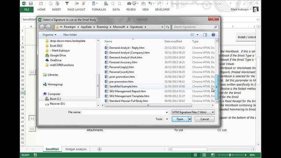Click the Back arrow in file dialog
Image resolution: width=281 pixels, height=158 pixels.
pos(42,27)
